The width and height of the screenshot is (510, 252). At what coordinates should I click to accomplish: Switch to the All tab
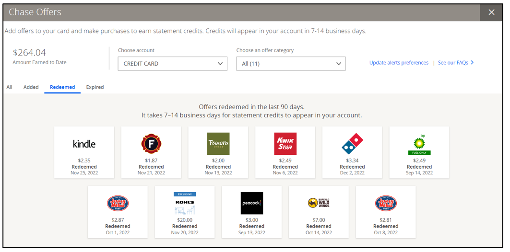coord(10,87)
